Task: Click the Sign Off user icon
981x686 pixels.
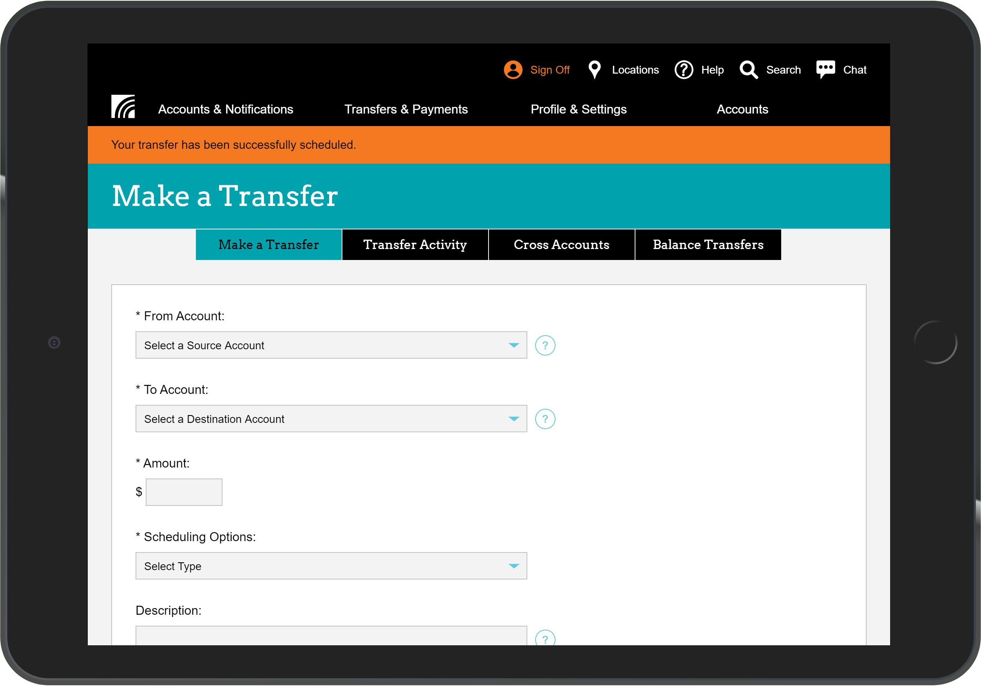Action: (x=513, y=70)
